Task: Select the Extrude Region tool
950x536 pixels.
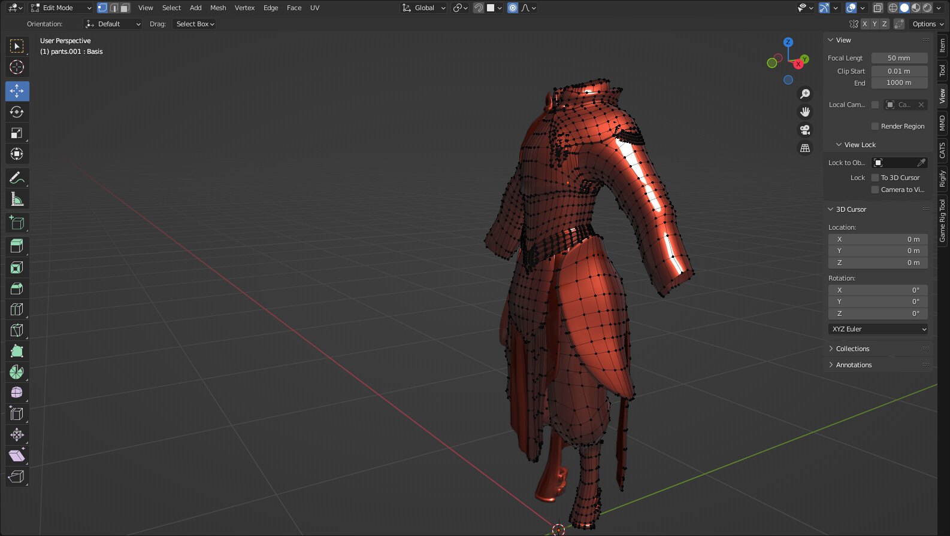Action: point(17,246)
